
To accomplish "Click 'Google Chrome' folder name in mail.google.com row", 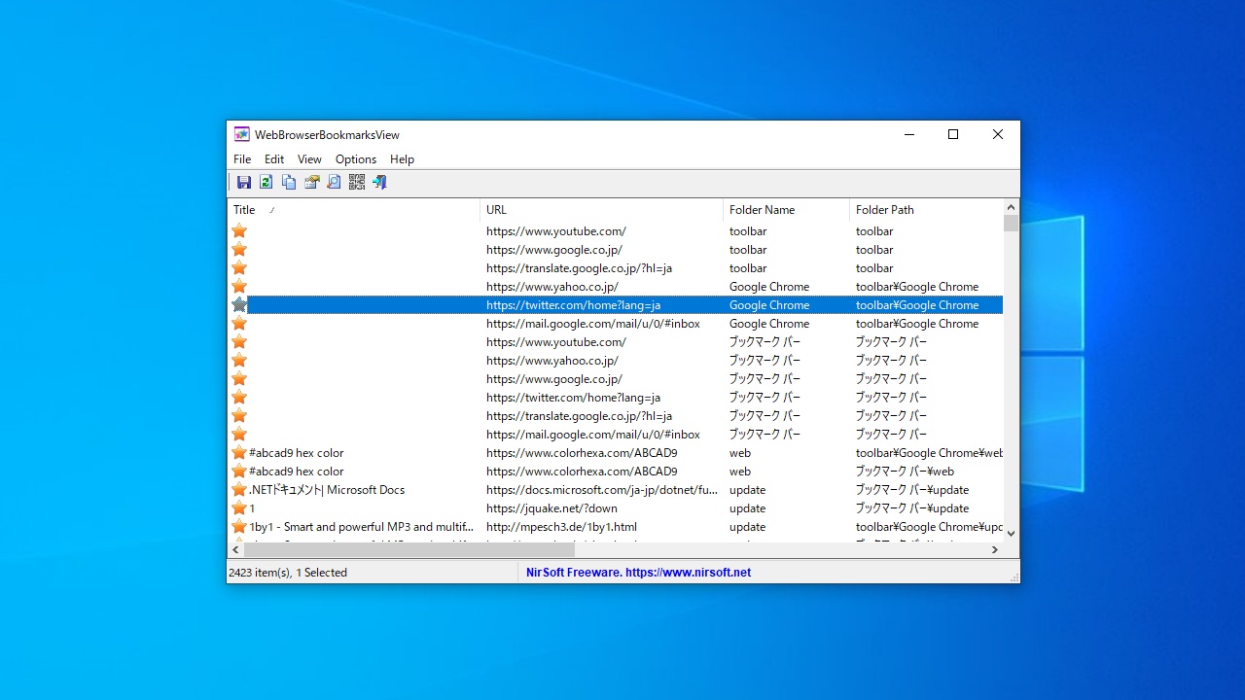I will coord(769,324).
